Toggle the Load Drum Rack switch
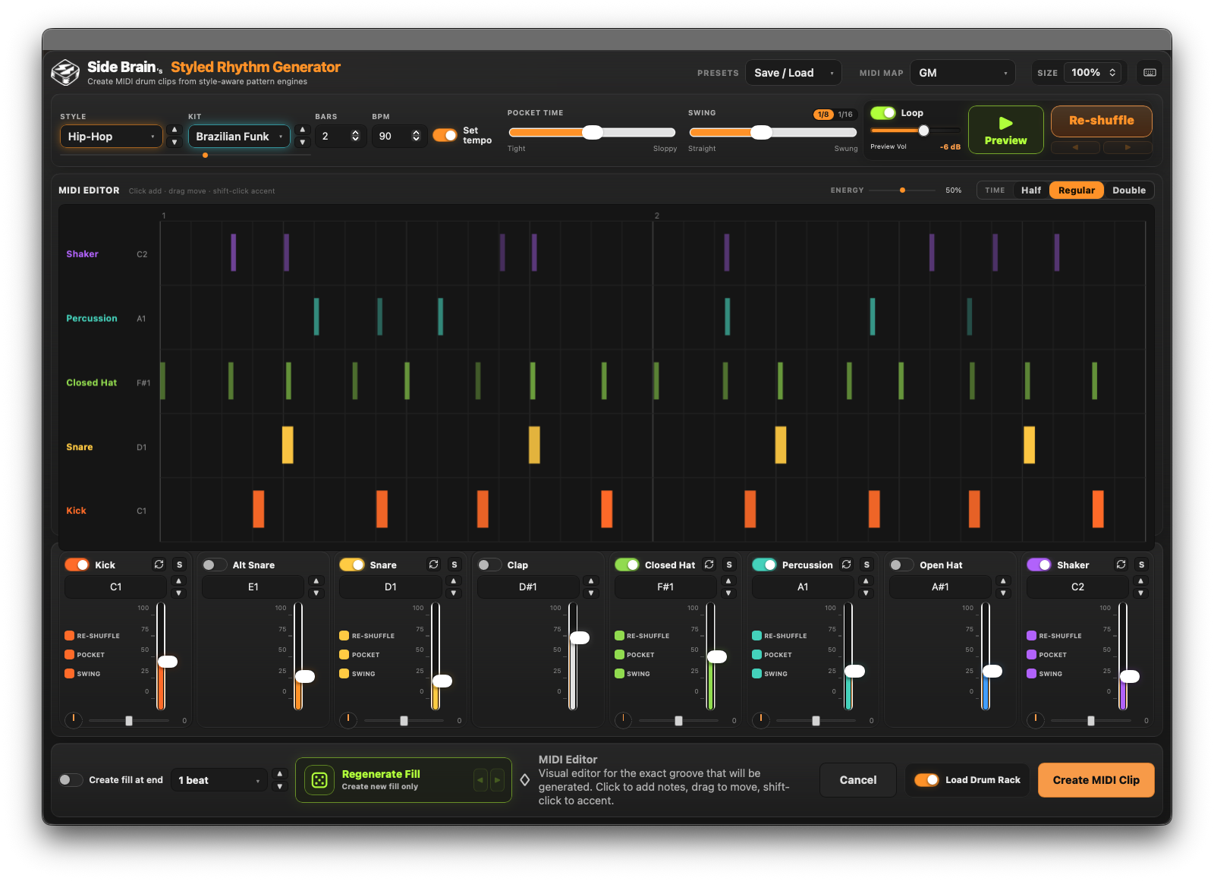This screenshot has height=881, width=1214. pyautogui.click(x=926, y=780)
